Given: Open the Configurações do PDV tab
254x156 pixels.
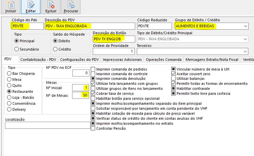Looking at the screenshot, I should click(79, 60).
